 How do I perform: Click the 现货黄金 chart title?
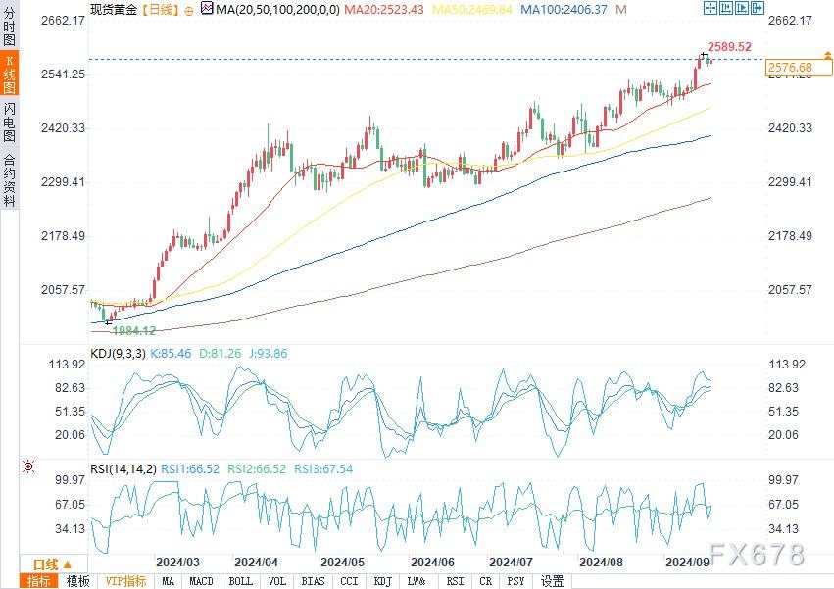(x=114, y=9)
